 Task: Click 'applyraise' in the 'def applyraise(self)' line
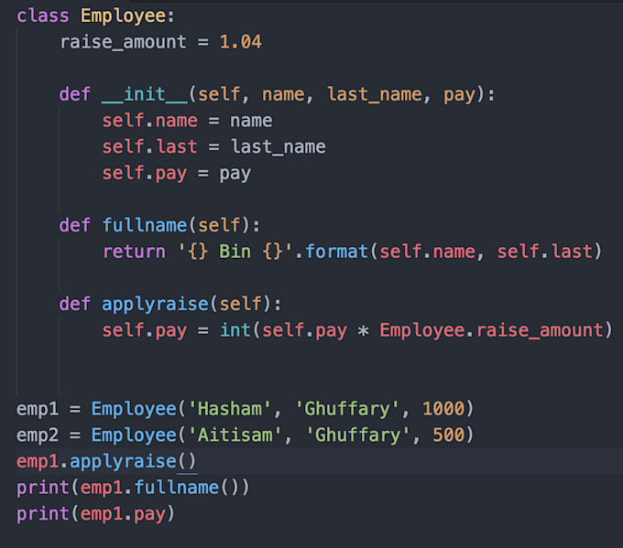tap(155, 305)
